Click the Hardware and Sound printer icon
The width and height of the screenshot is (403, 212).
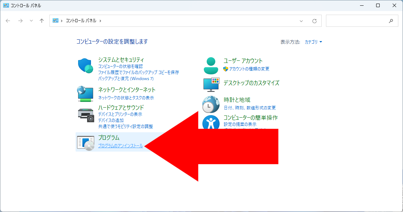point(86,114)
